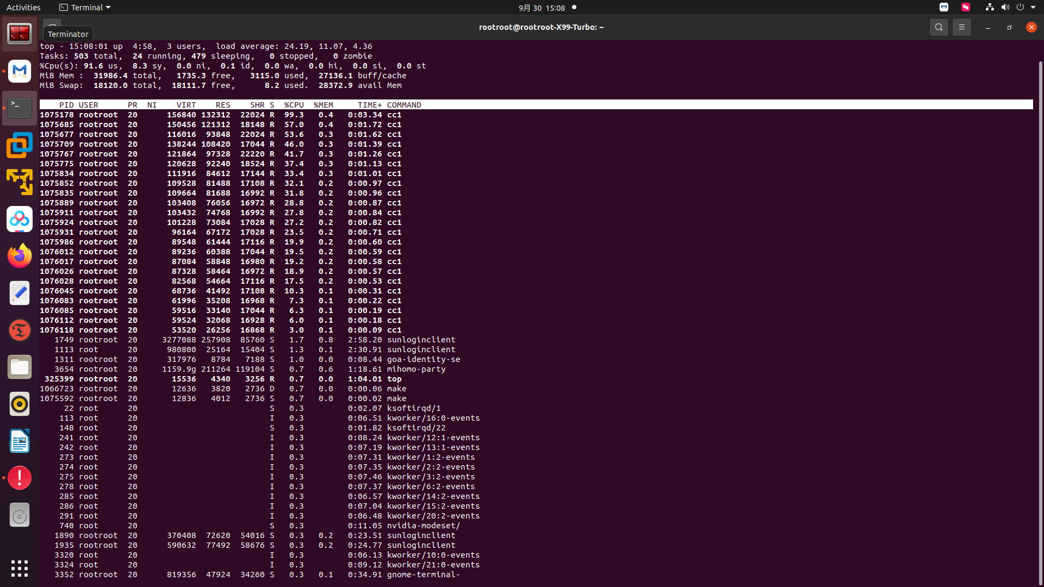Image resolution: width=1044 pixels, height=587 pixels.
Task: Open the Rhythmbox speaker dock icon
Action: (x=20, y=404)
